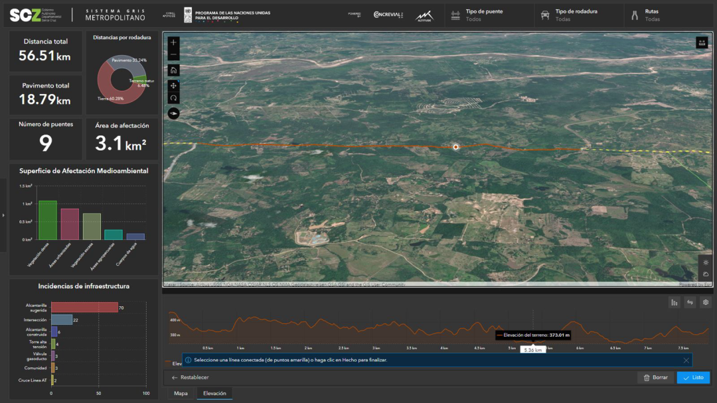Click the Altitude mountain logo

(424, 17)
